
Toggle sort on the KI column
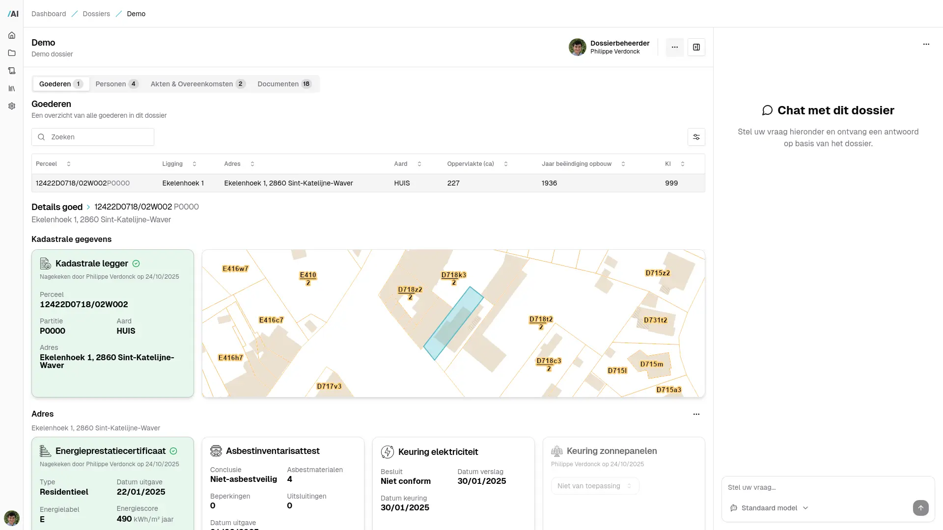coord(683,164)
